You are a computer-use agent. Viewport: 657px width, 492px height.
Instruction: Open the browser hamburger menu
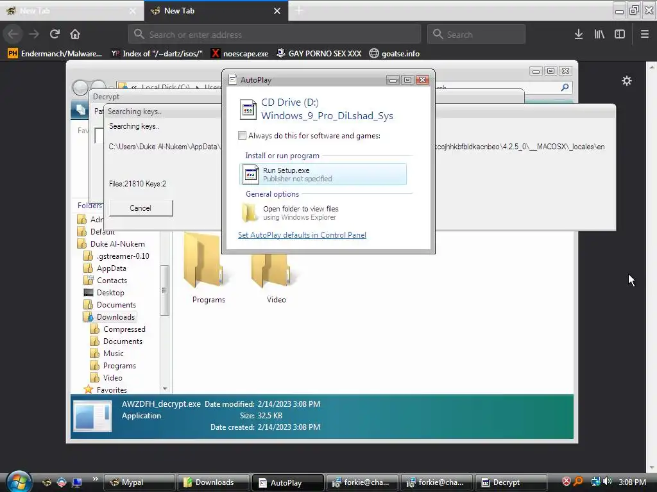(645, 35)
